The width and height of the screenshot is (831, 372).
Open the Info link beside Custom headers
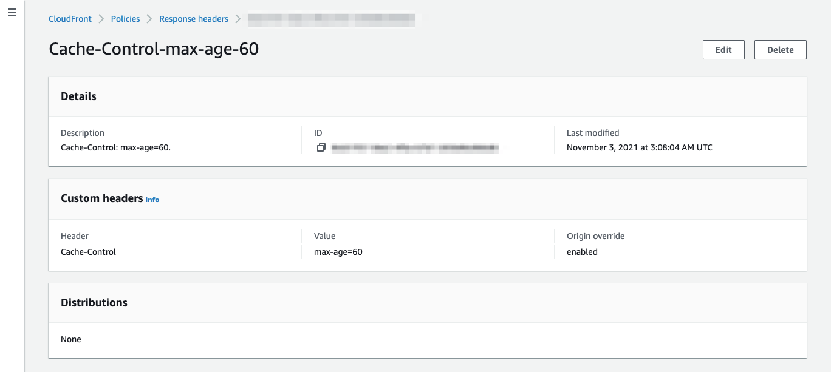(152, 200)
